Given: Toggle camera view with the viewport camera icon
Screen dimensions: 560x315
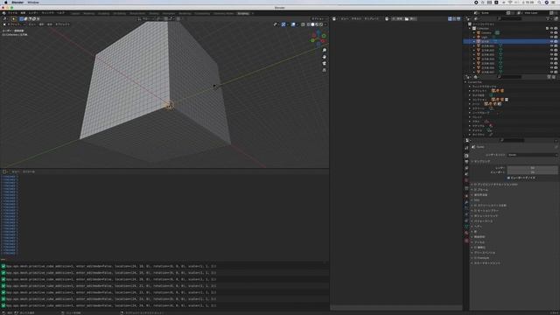Looking at the screenshot, I should (x=325, y=64).
